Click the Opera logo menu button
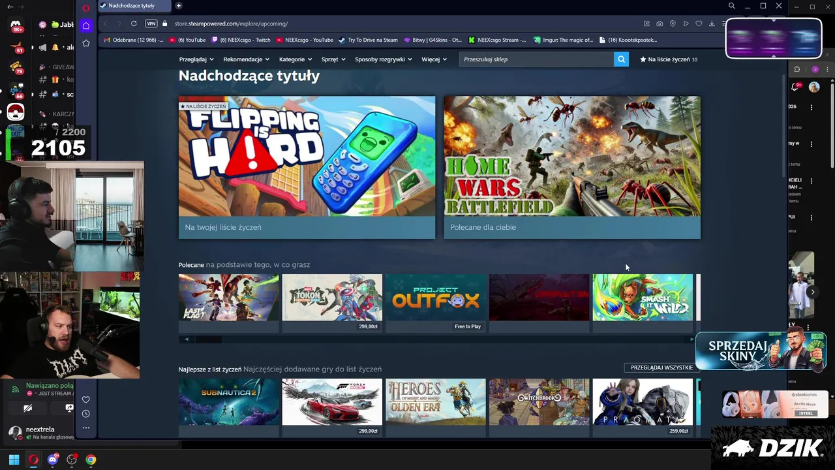Image resolution: width=835 pixels, height=470 pixels. [x=85, y=8]
